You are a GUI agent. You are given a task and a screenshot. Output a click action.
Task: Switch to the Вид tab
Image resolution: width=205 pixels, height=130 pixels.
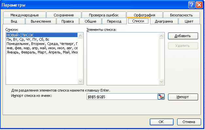(x=14, y=21)
